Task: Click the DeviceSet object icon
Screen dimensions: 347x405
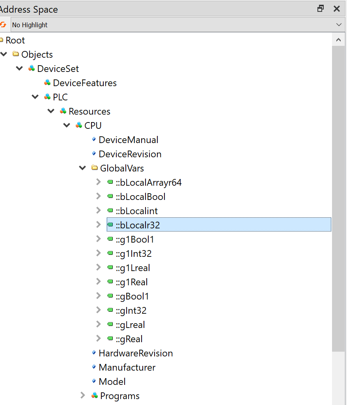Action: click(32, 68)
